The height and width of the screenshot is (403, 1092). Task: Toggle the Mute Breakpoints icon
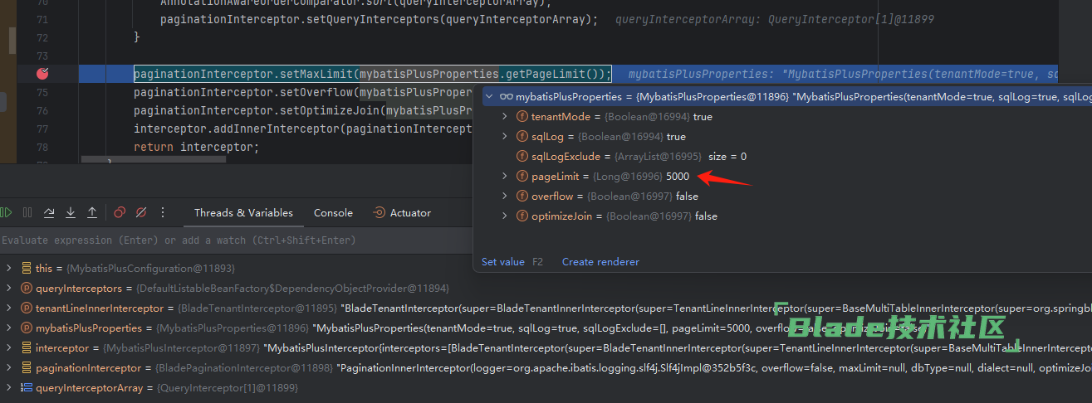[141, 213]
